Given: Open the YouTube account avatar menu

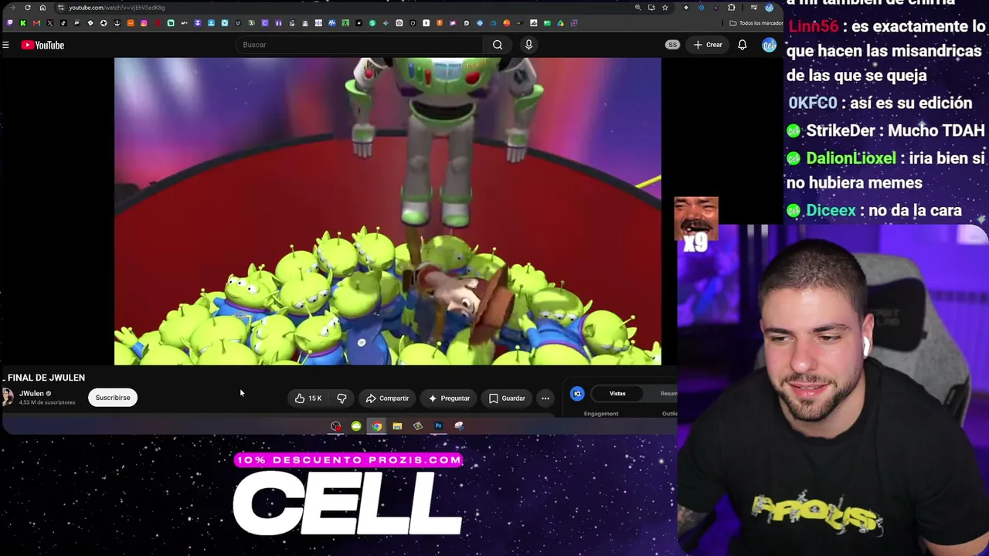Looking at the screenshot, I should click(x=769, y=45).
